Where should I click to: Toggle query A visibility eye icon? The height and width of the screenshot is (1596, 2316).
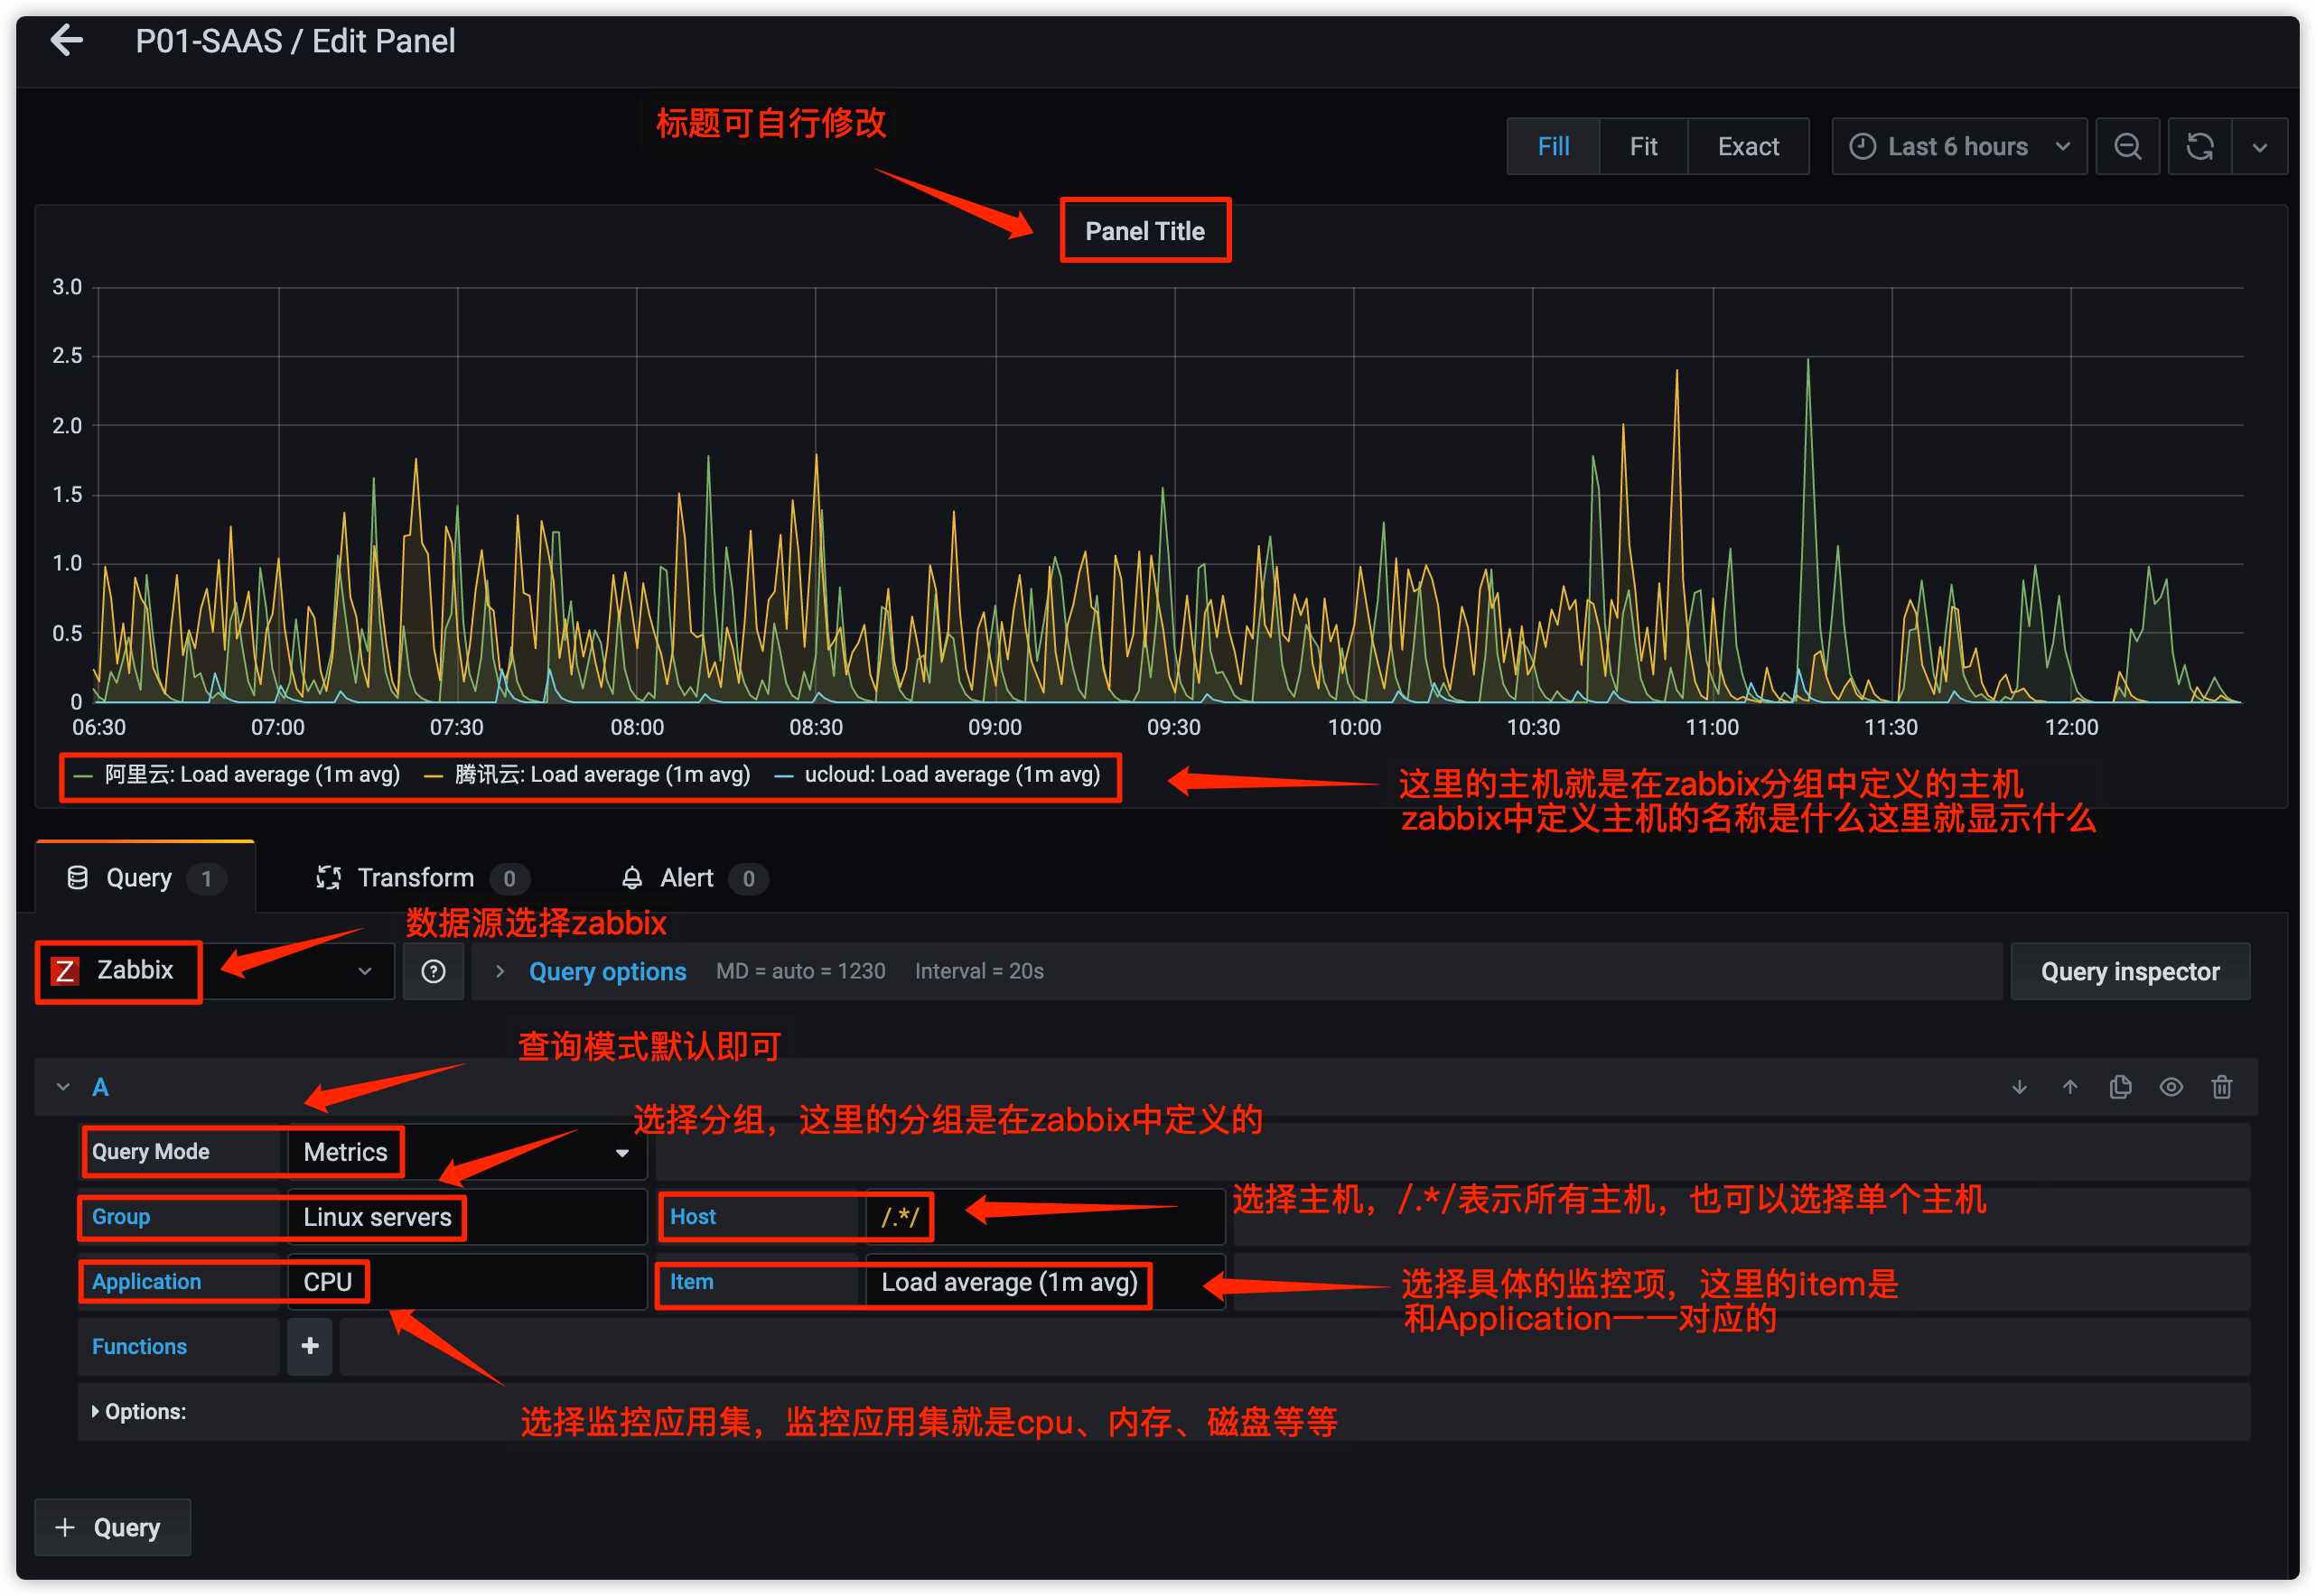[2170, 1087]
